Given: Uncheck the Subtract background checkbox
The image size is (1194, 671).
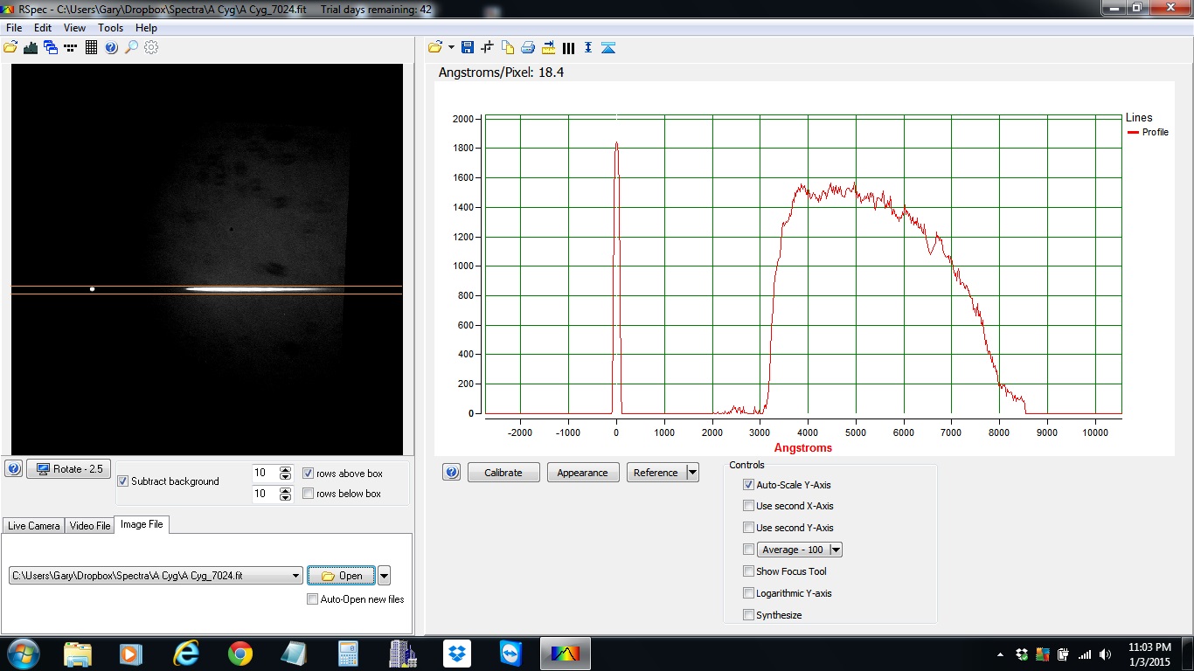Looking at the screenshot, I should pos(123,481).
